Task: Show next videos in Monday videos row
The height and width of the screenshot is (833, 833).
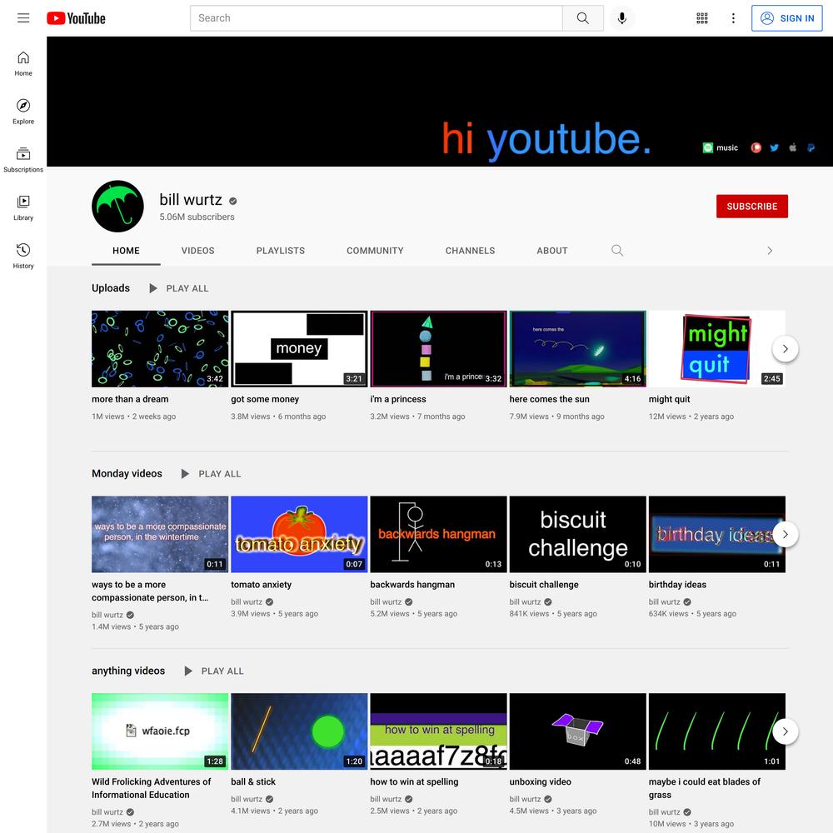Action: point(786,535)
